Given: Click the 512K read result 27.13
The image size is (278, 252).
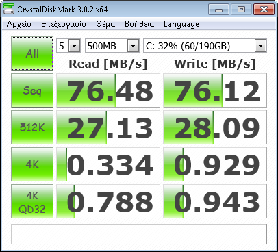Looking at the screenshot, I should click(108, 127).
